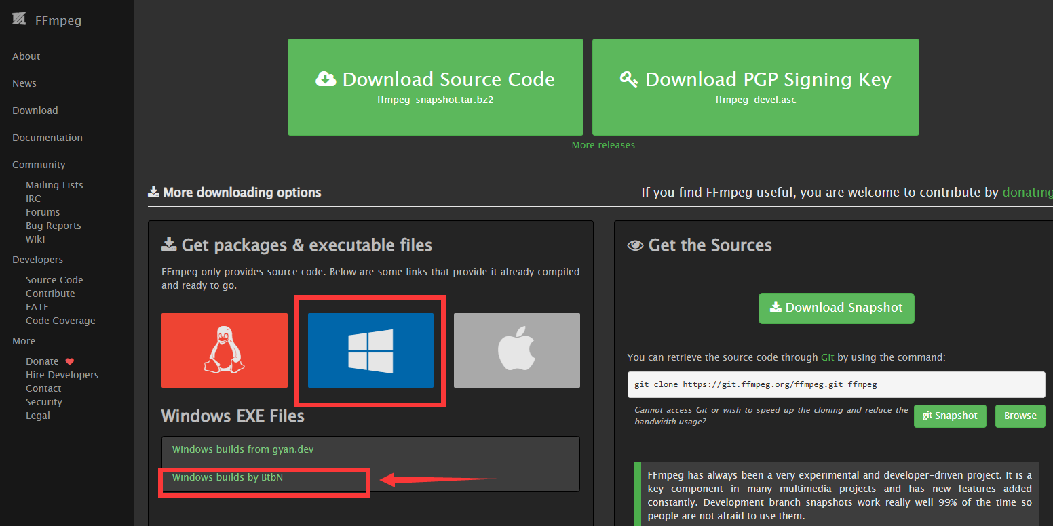This screenshot has height=526, width=1053.
Task: Click the FFmpeg site title
Action: (x=58, y=20)
